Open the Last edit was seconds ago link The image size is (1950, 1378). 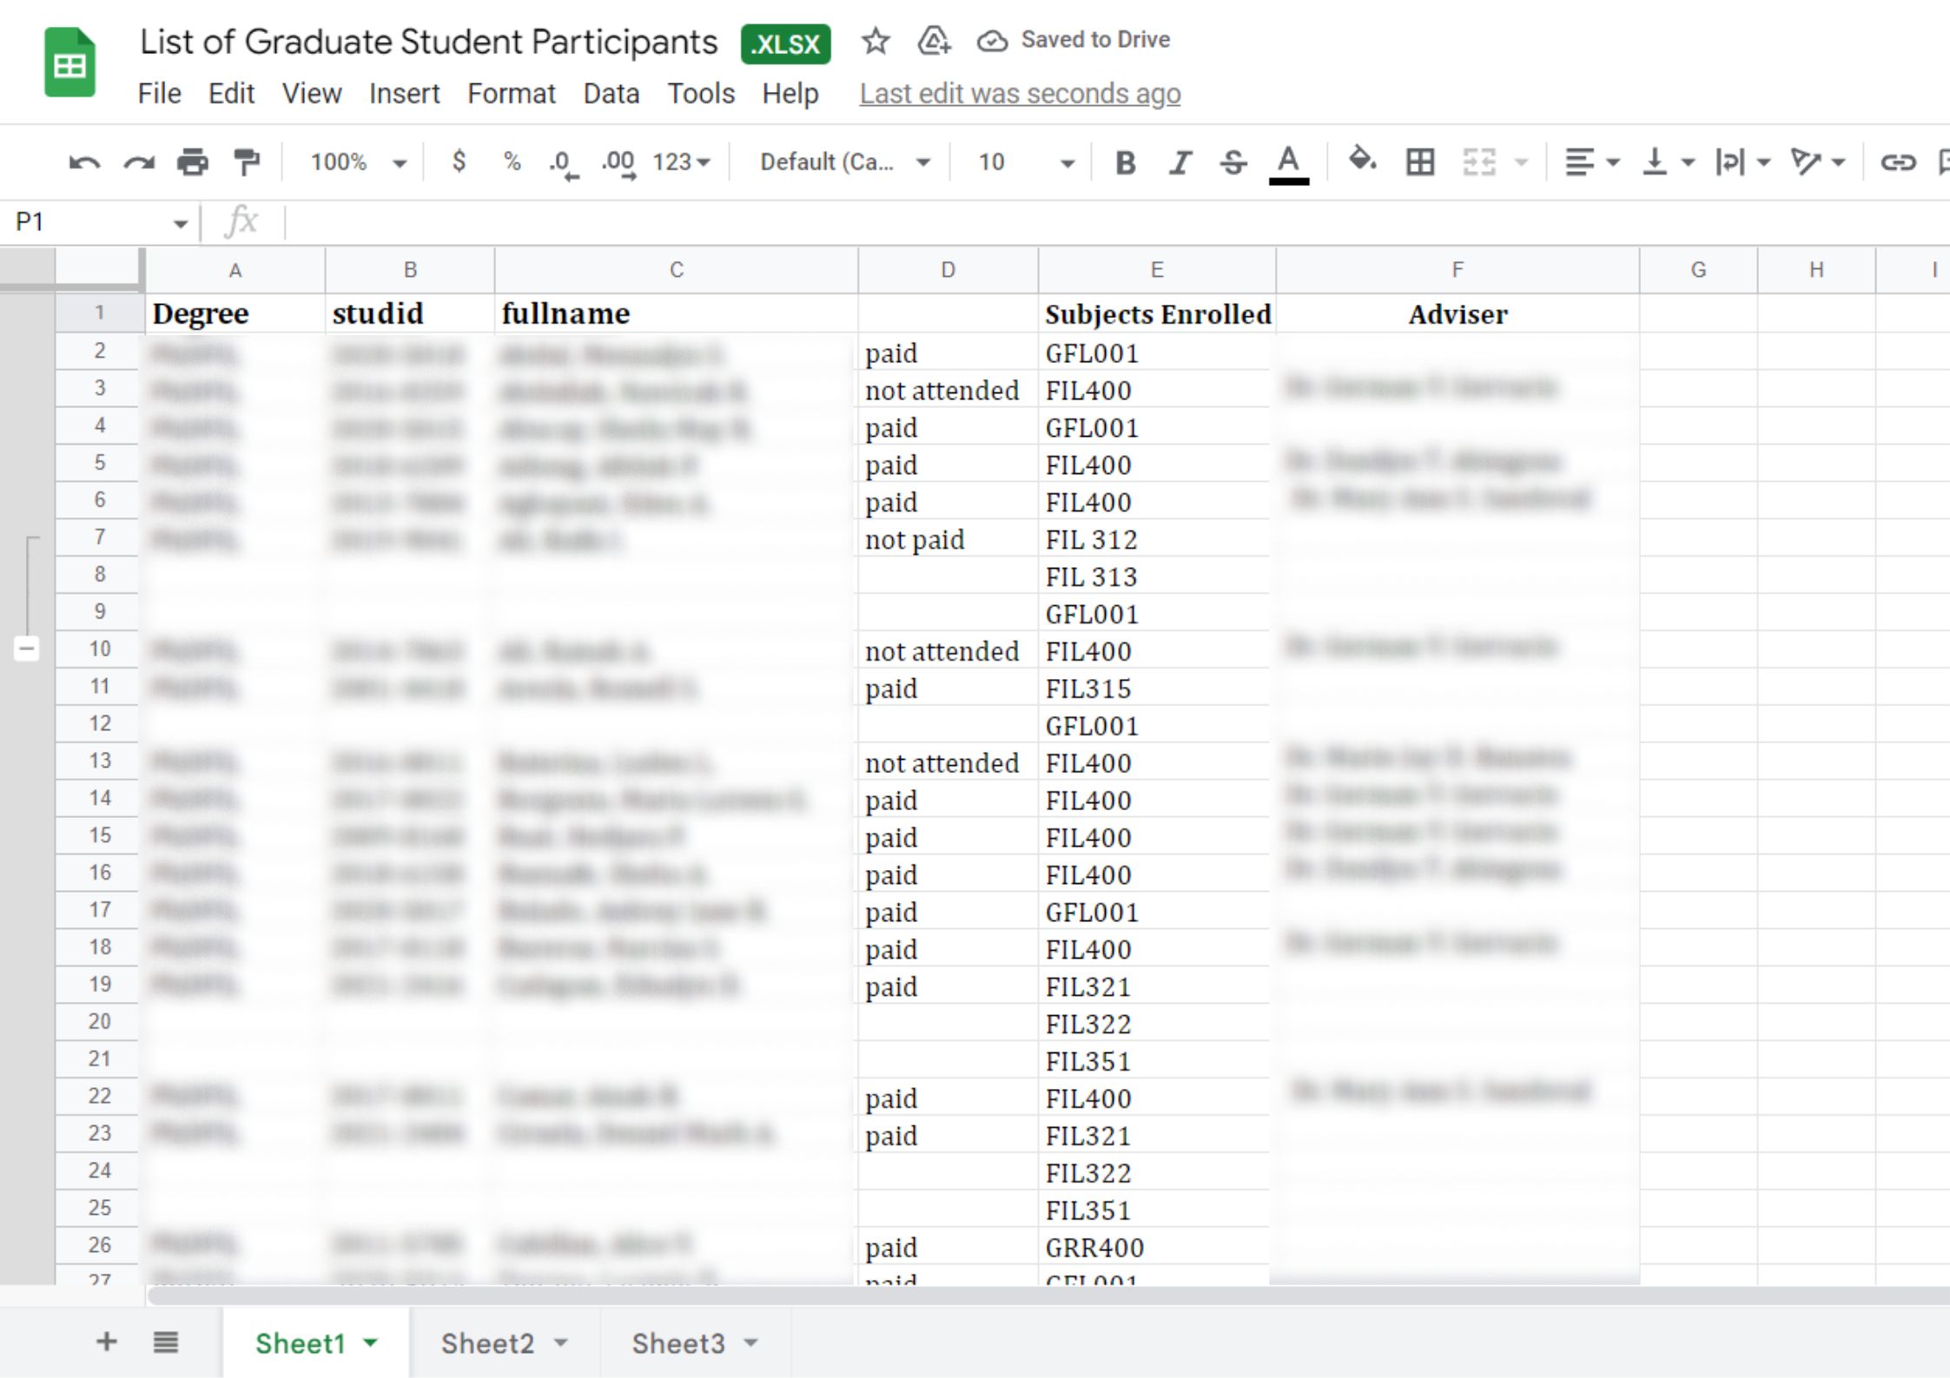(x=1020, y=94)
